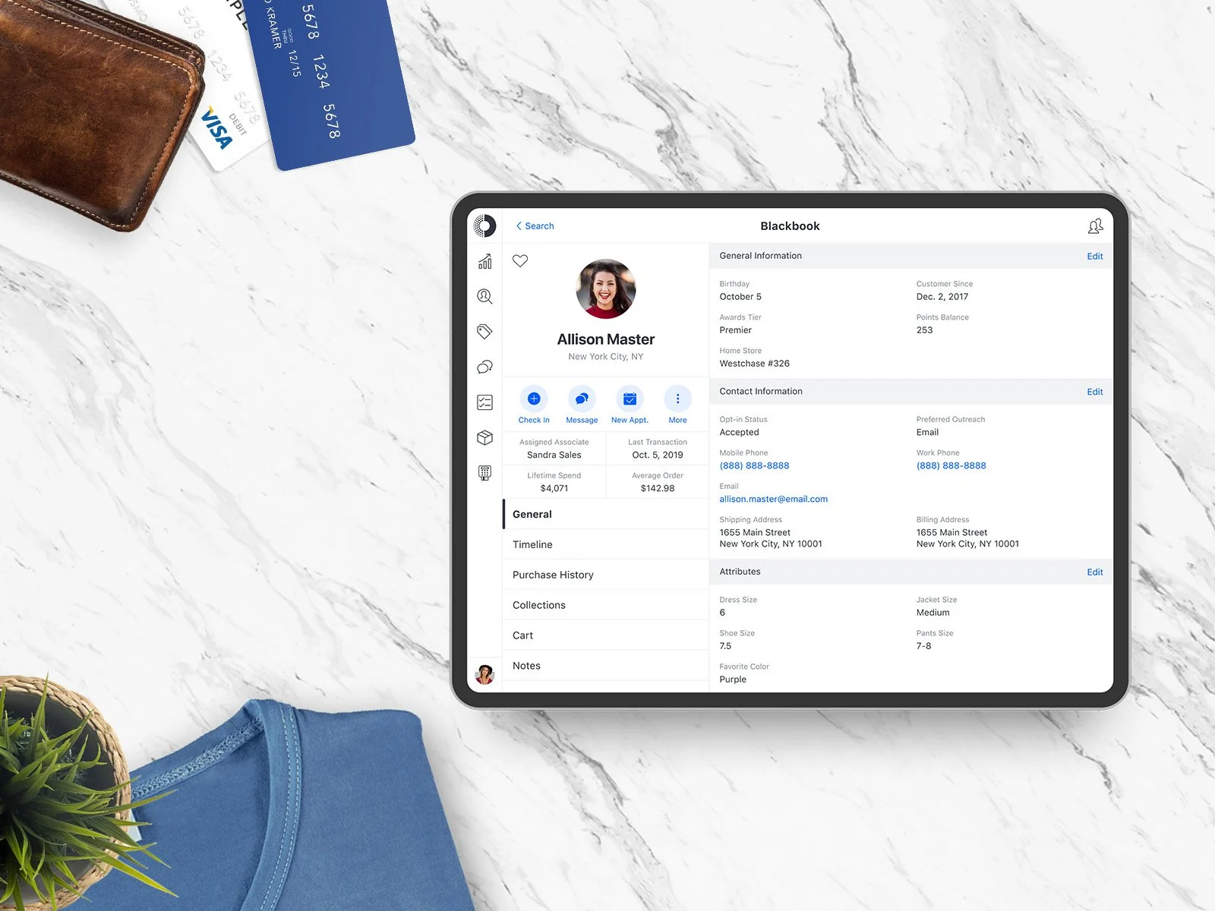Click the Birthday October 5 value
The image size is (1215, 911).
(740, 297)
